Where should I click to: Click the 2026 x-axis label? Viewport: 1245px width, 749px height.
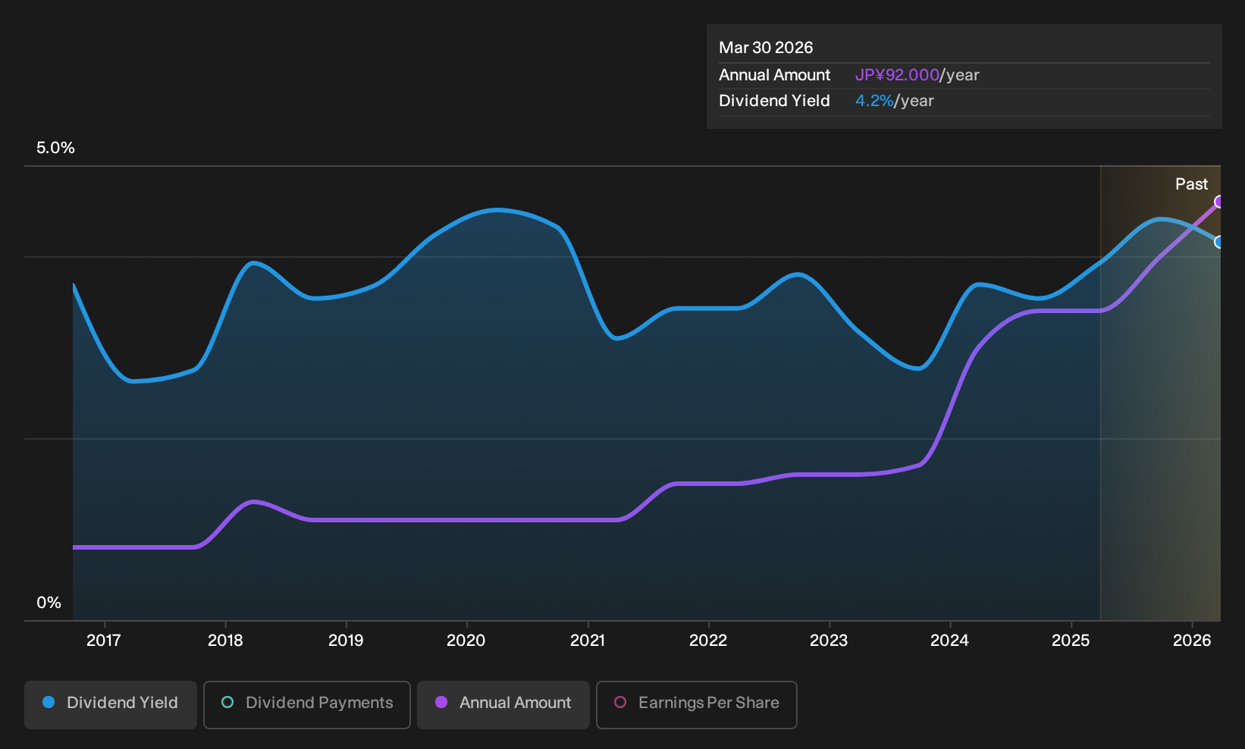point(1192,641)
